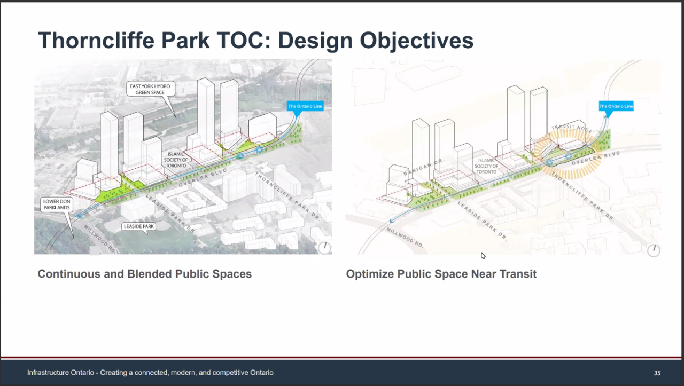Image resolution: width=684 pixels, height=386 pixels.
Task: Select the East York Hydro Green Space callout
Action: (149, 89)
